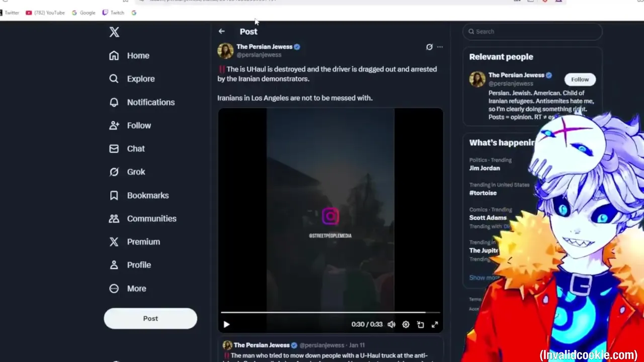
Task: Click the Premium X icon in the sidebar
Action: [x=114, y=241]
